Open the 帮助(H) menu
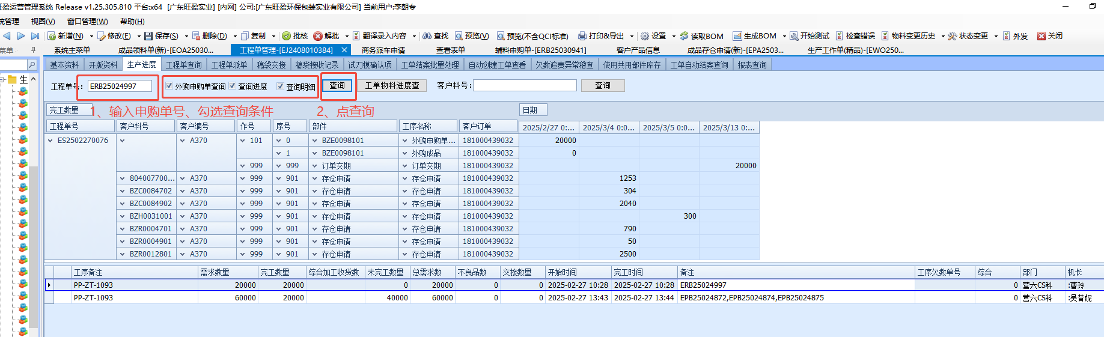Image resolution: width=1104 pixels, height=337 pixels. pyautogui.click(x=132, y=21)
